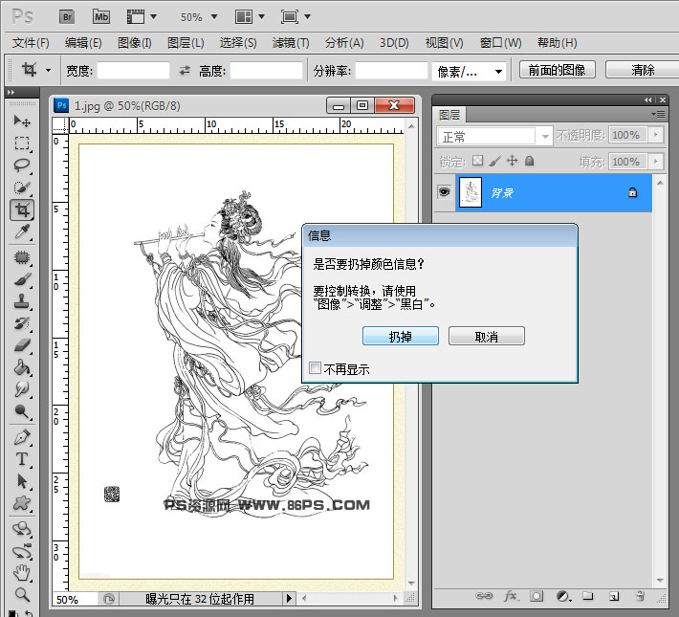Select the Path Selection tool
The image size is (679, 617).
tap(22, 481)
